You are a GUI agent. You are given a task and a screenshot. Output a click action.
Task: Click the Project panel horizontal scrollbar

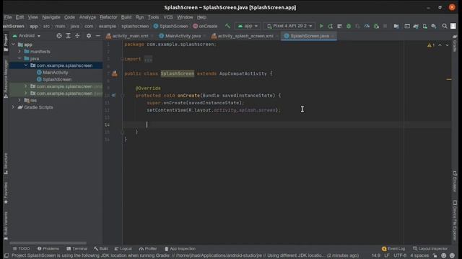[48, 243]
